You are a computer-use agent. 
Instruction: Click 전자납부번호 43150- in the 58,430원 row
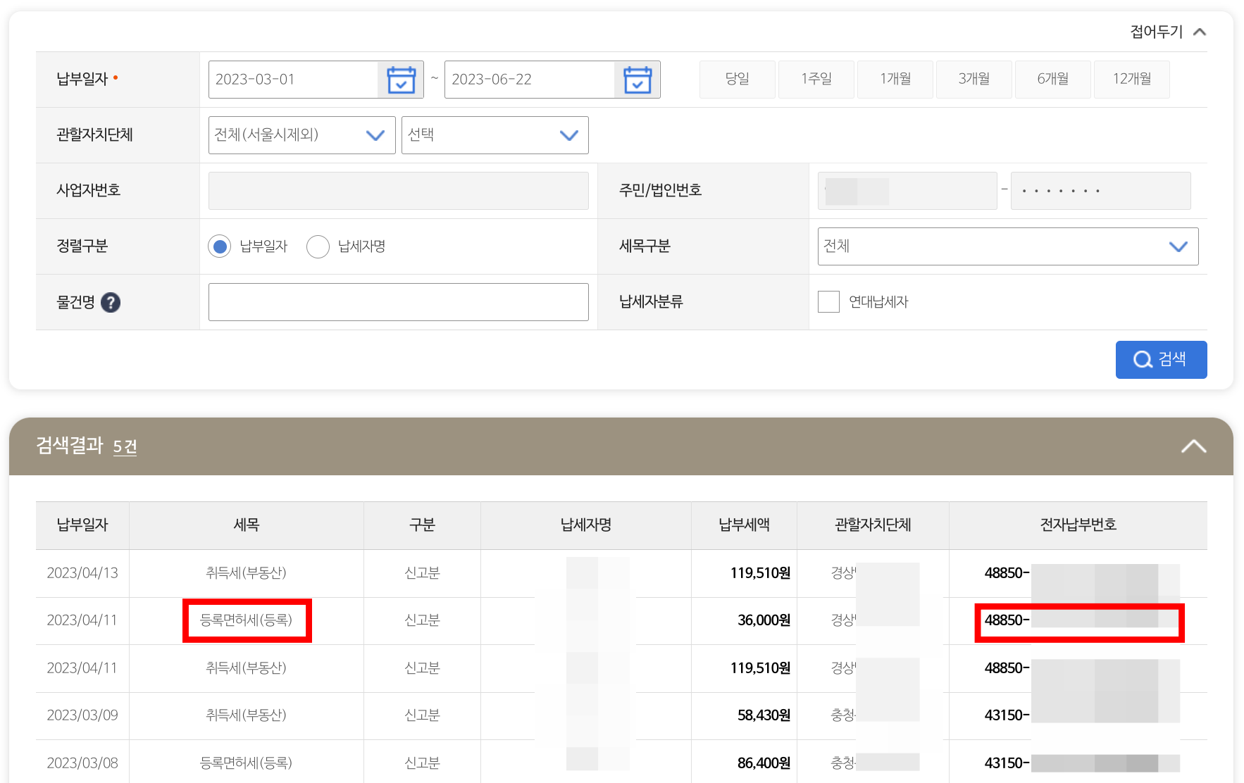tap(1007, 715)
